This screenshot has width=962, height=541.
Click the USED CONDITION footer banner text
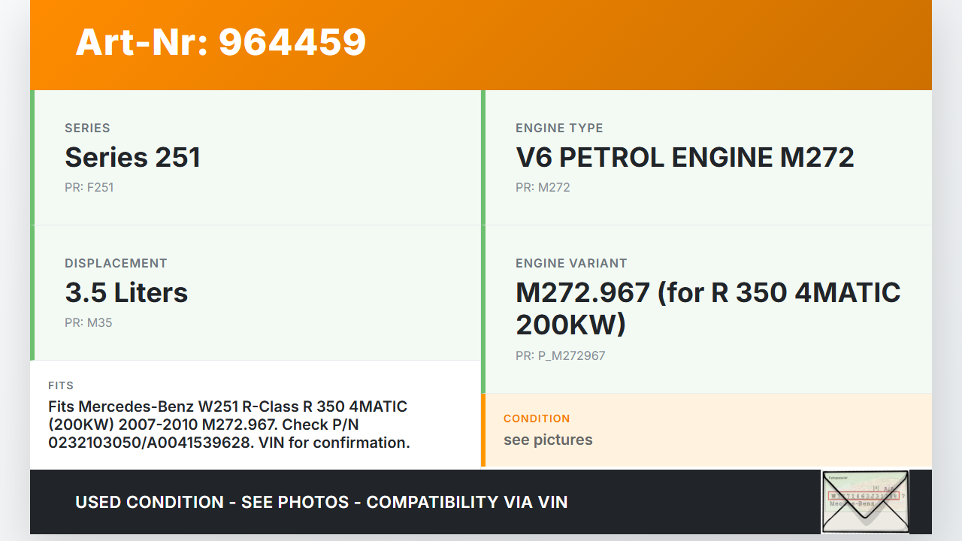coord(322,502)
